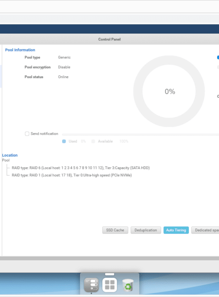Click the Generic pool type value
The image size is (219, 297).
[64, 58]
